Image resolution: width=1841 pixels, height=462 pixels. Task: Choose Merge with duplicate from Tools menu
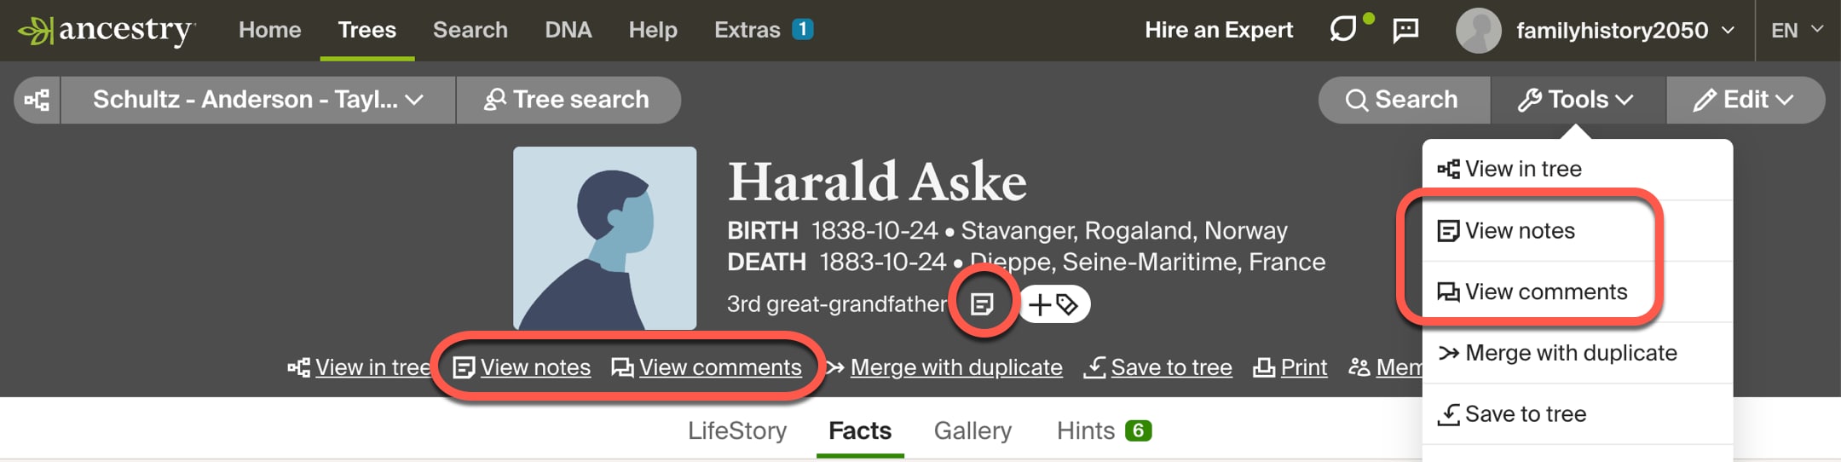point(1570,353)
